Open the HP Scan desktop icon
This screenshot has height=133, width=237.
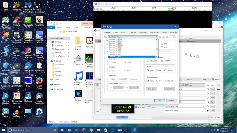point(17,52)
